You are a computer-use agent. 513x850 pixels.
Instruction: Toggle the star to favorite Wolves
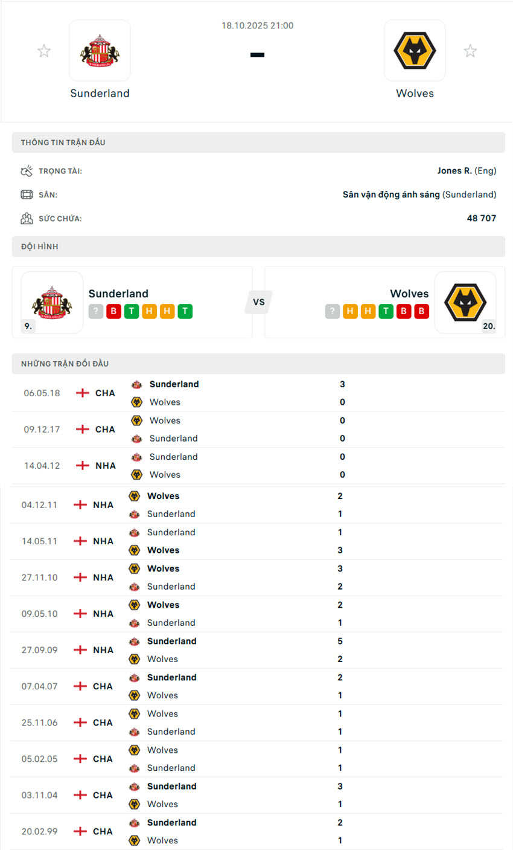[470, 51]
